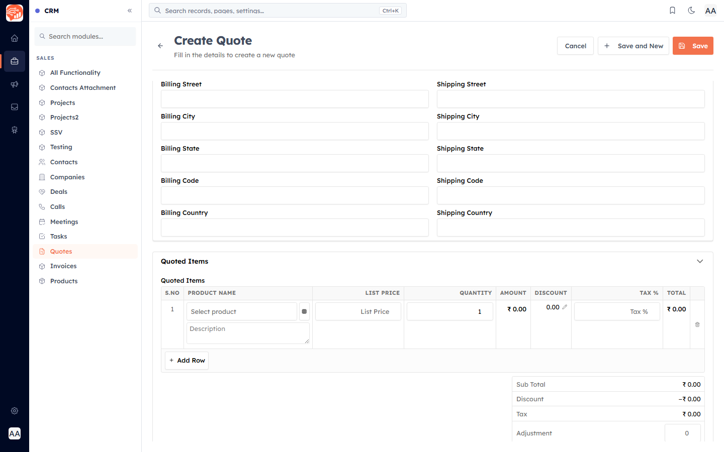Collapse the Quoted Items section chevron

pos(700,261)
